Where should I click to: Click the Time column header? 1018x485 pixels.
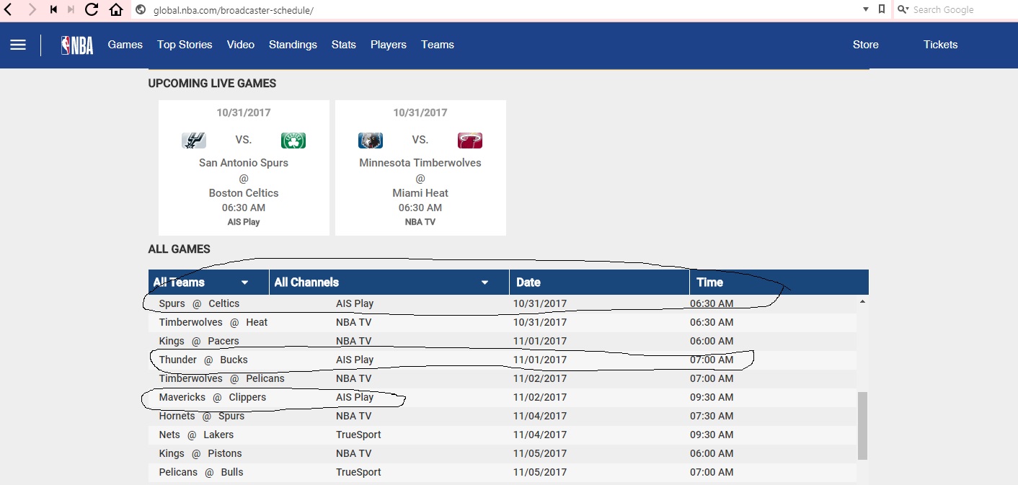tap(779, 282)
